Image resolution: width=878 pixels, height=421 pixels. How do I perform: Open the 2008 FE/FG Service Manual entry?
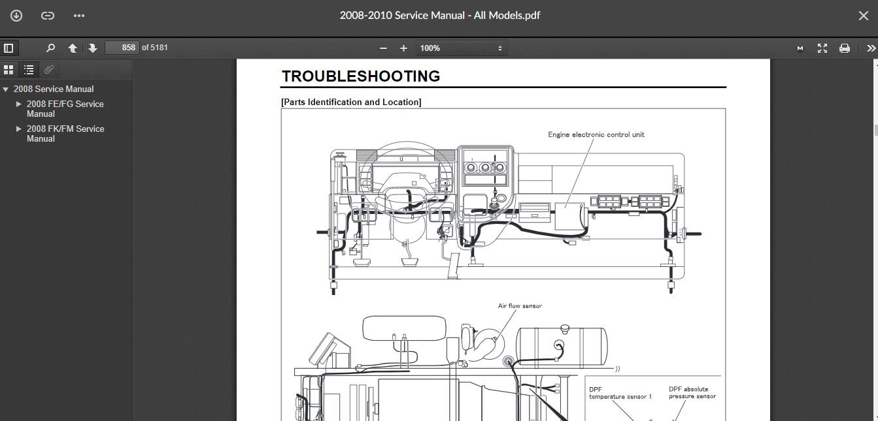(65, 109)
